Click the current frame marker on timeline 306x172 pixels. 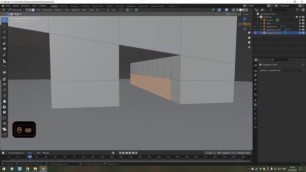[x=30, y=157]
